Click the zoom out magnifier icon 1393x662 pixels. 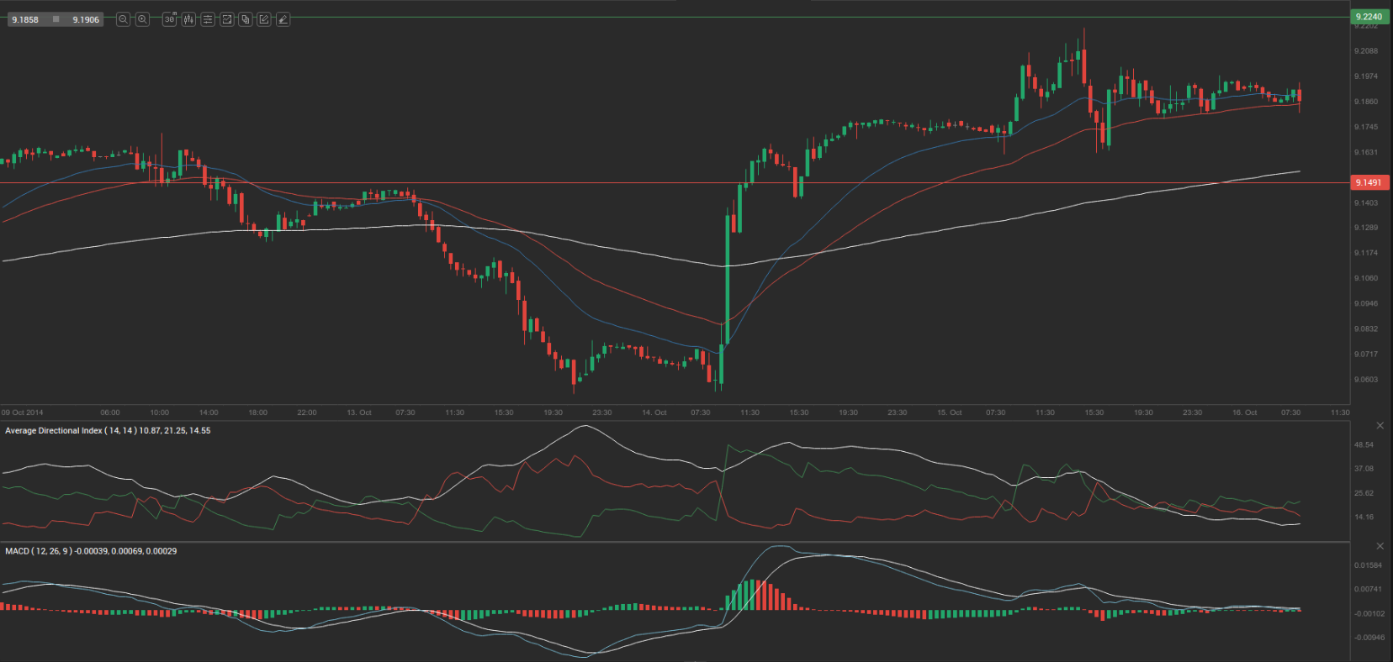point(124,19)
